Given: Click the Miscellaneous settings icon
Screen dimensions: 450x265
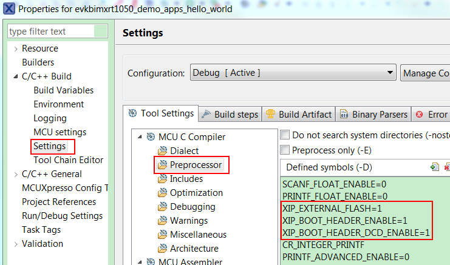Looking at the screenshot, I should [162, 235].
